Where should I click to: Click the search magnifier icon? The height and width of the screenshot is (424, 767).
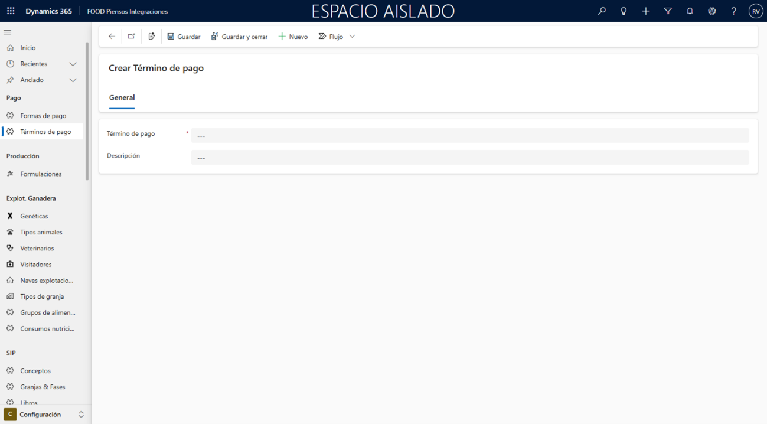pyautogui.click(x=602, y=11)
